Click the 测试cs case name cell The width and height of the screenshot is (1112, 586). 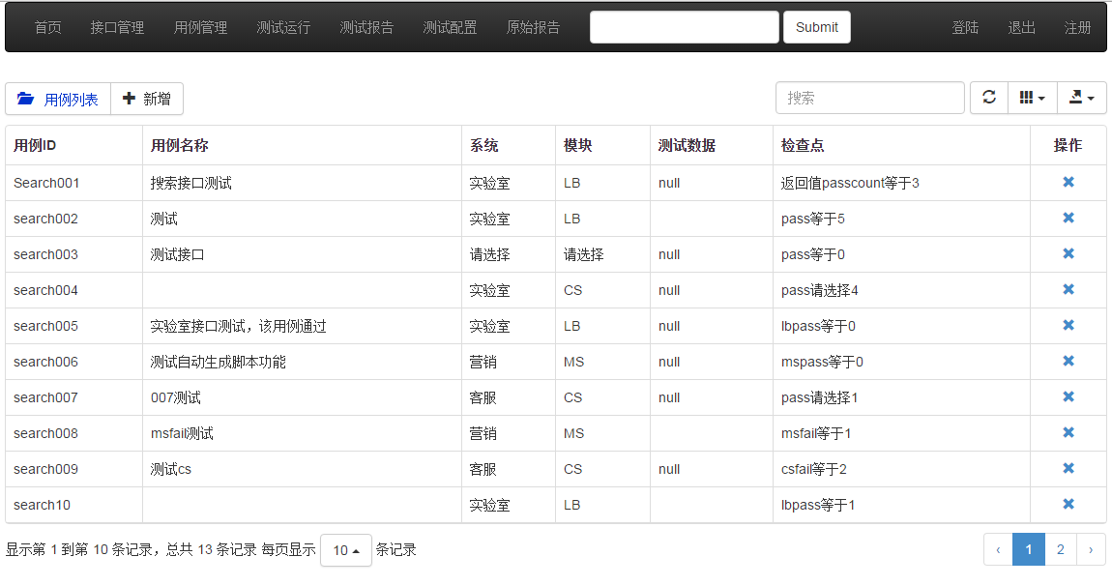click(x=302, y=470)
